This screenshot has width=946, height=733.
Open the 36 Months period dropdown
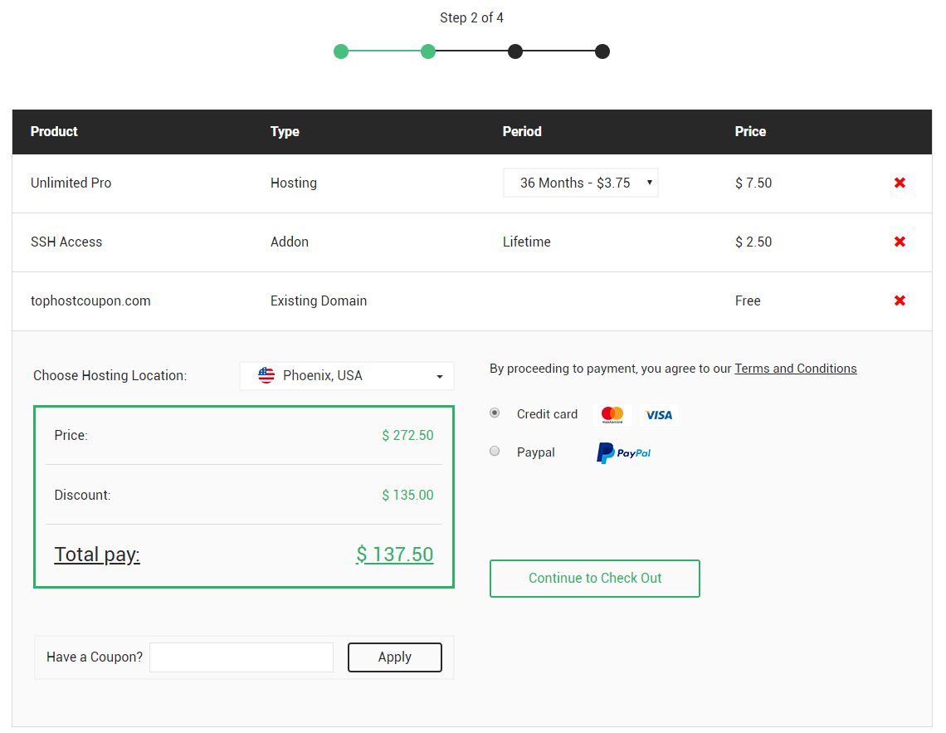[580, 183]
